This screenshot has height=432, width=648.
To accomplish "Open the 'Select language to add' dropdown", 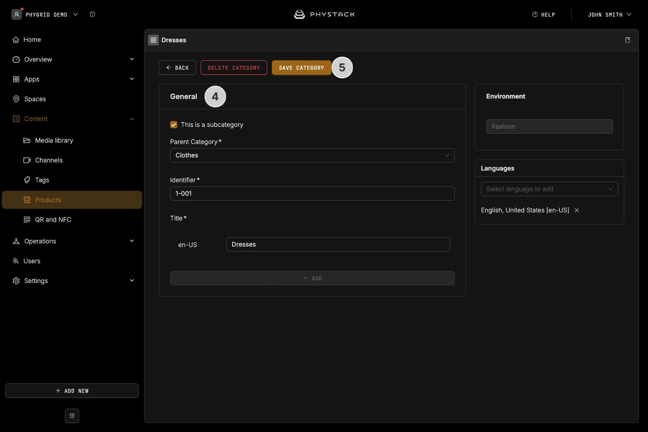I will [x=549, y=189].
